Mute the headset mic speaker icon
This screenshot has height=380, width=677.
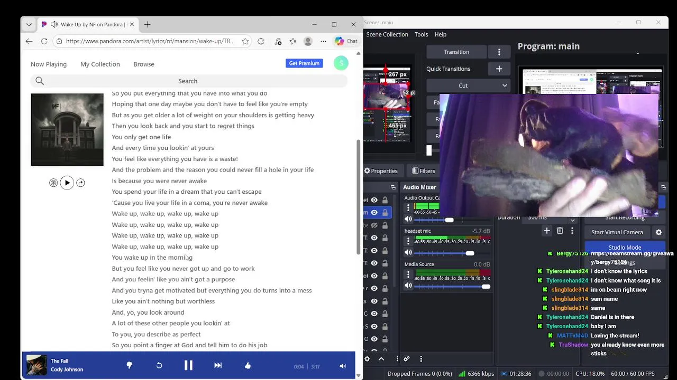tap(408, 253)
